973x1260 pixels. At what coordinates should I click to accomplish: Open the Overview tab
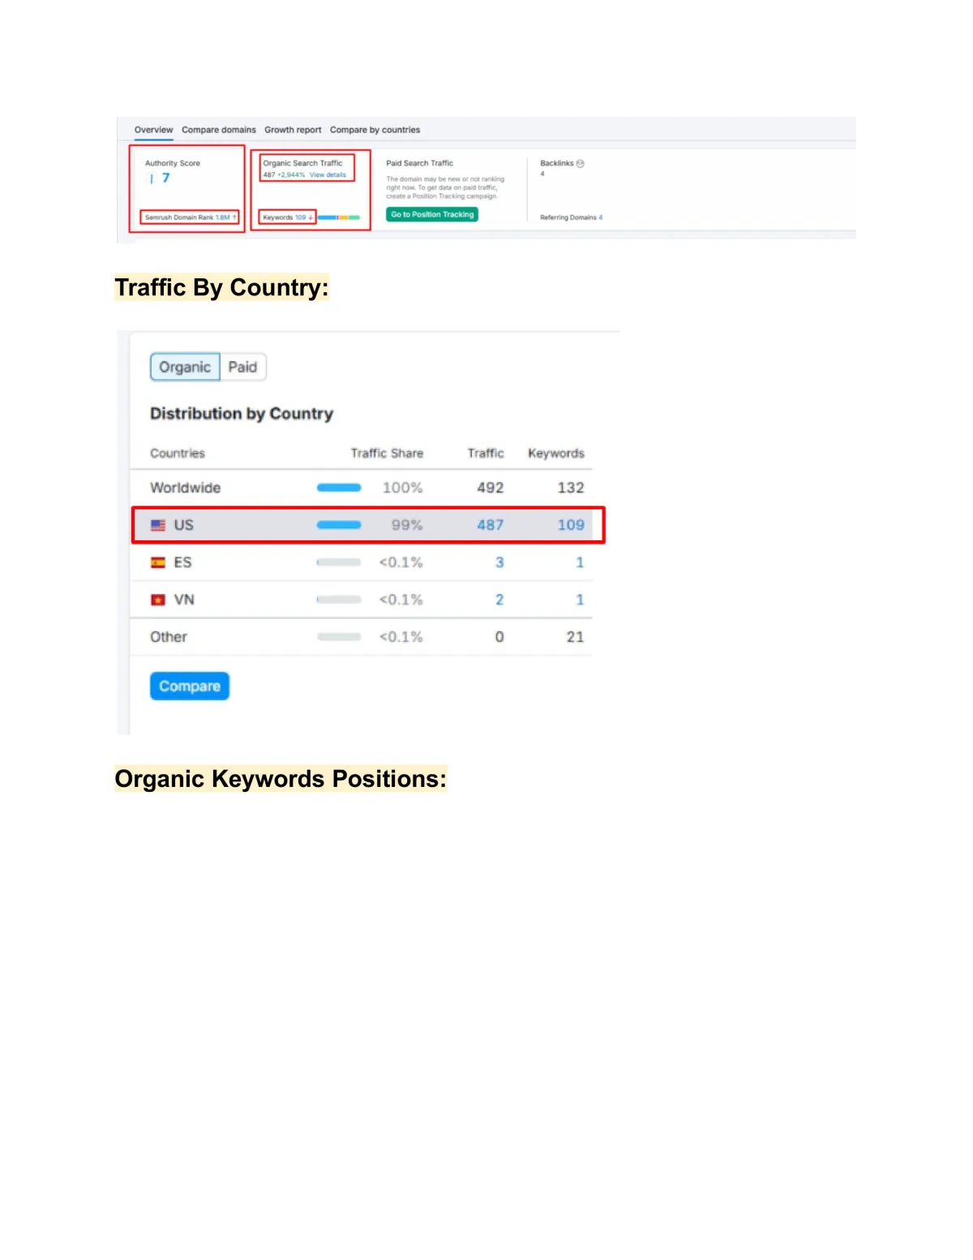(153, 130)
